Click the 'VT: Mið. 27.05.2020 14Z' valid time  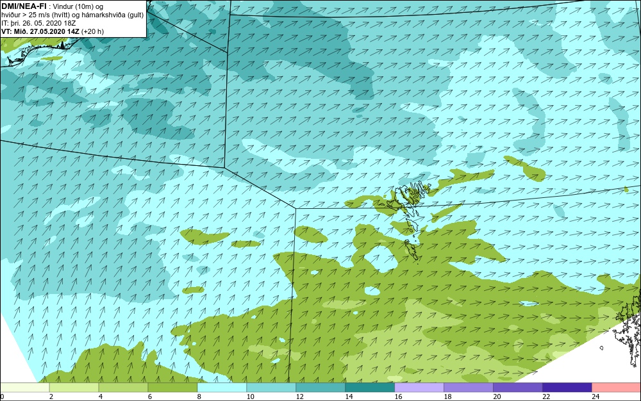pos(40,31)
